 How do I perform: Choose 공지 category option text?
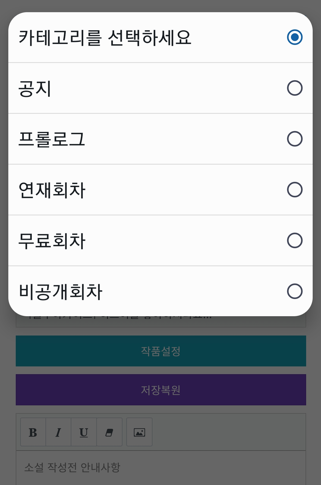click(35, 88)
